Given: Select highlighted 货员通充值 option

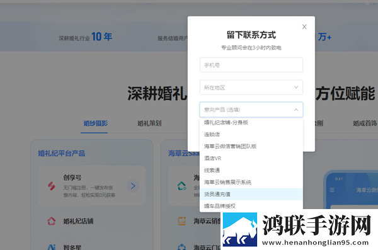Looking at the screenshot, I should [251, 194].
